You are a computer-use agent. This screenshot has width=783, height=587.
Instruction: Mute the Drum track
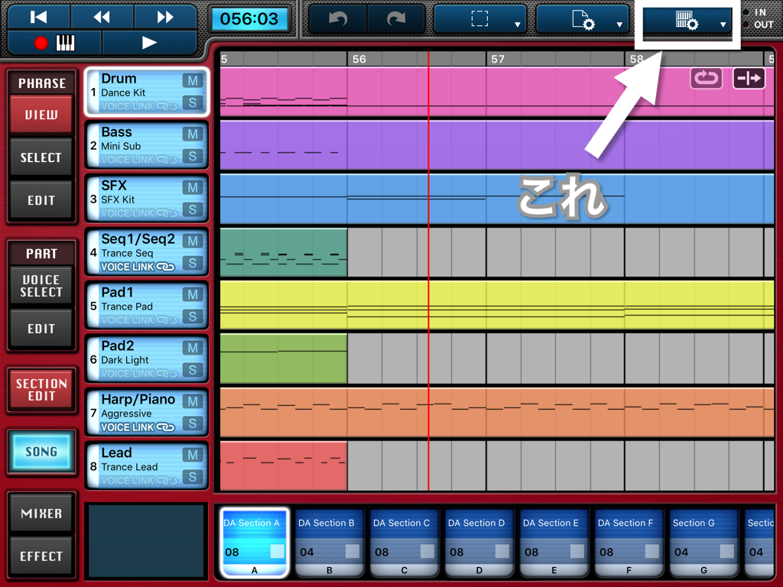pos(193,80)
